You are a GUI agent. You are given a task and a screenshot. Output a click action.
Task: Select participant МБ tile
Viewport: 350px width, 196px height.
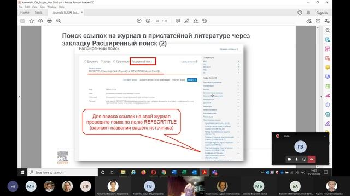(259, 186)
